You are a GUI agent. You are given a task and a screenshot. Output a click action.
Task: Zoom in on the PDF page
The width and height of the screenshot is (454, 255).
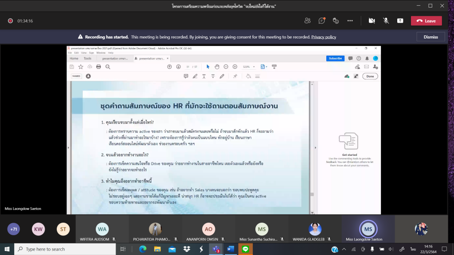click(235, 67)
